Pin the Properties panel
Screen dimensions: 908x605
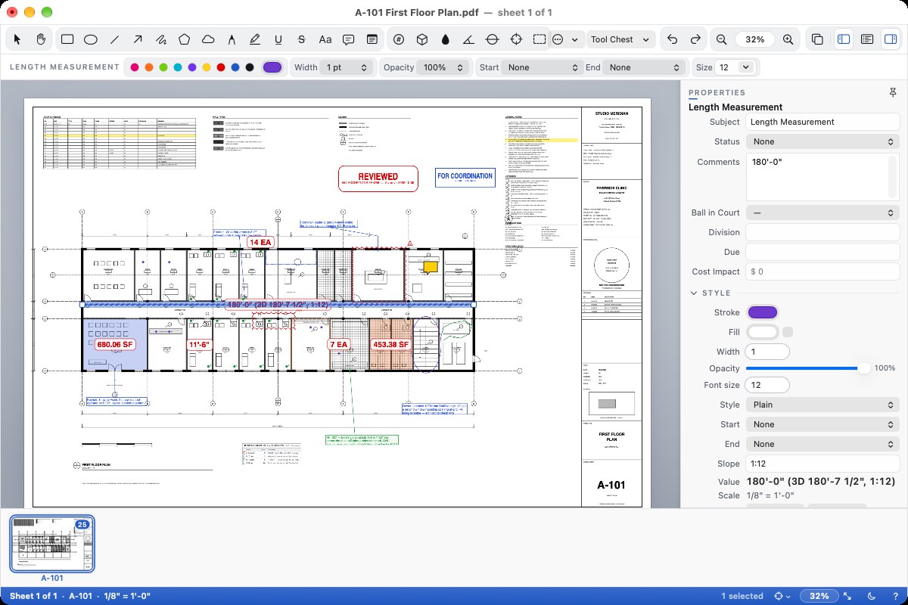(x=893, y=92)
